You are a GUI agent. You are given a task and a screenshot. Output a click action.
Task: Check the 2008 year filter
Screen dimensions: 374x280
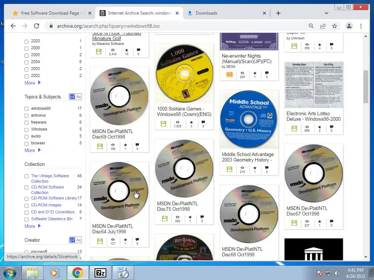point(26,48)
